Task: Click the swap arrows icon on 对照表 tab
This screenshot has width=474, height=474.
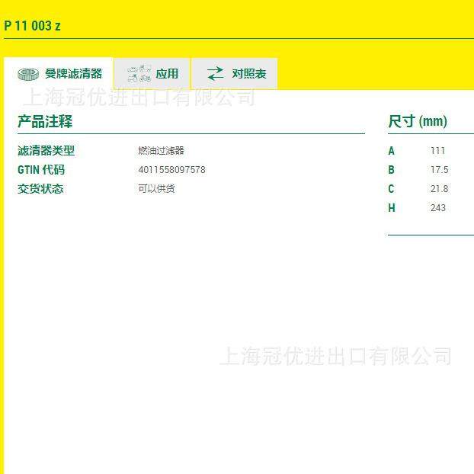Action: pos(216,74)
